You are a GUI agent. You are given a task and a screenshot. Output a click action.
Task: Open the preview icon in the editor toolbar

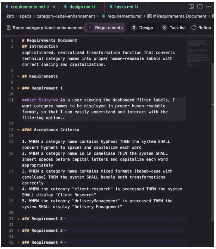[x=191, y=7]
